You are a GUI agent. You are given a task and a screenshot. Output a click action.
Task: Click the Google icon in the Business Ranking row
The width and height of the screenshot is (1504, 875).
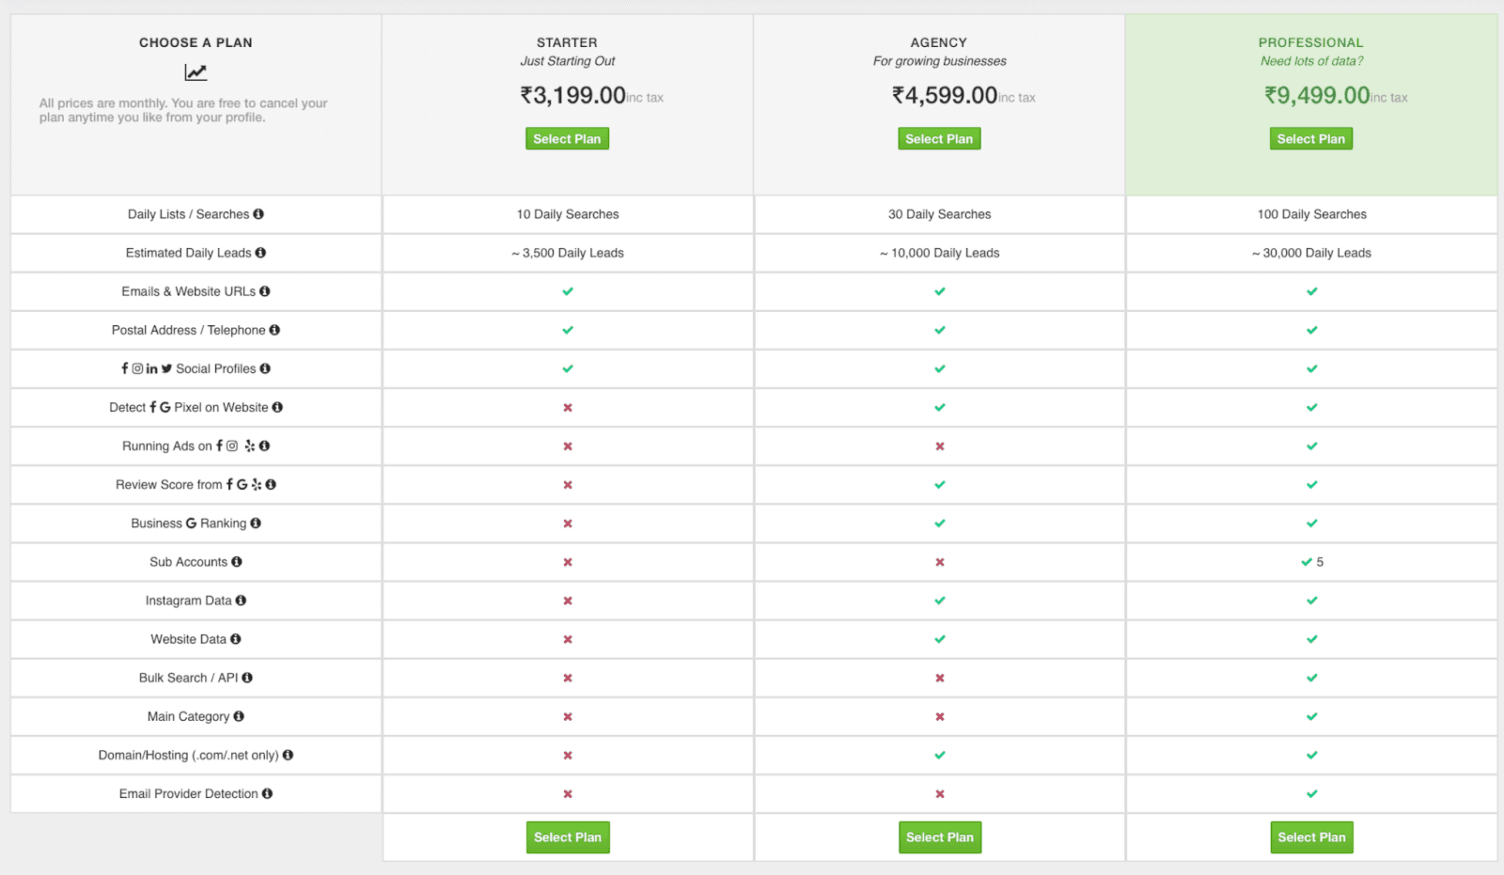tap(191, 523)
